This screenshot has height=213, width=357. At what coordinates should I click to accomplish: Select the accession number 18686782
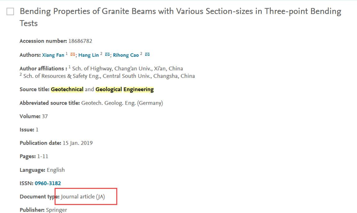pos(80,41)
